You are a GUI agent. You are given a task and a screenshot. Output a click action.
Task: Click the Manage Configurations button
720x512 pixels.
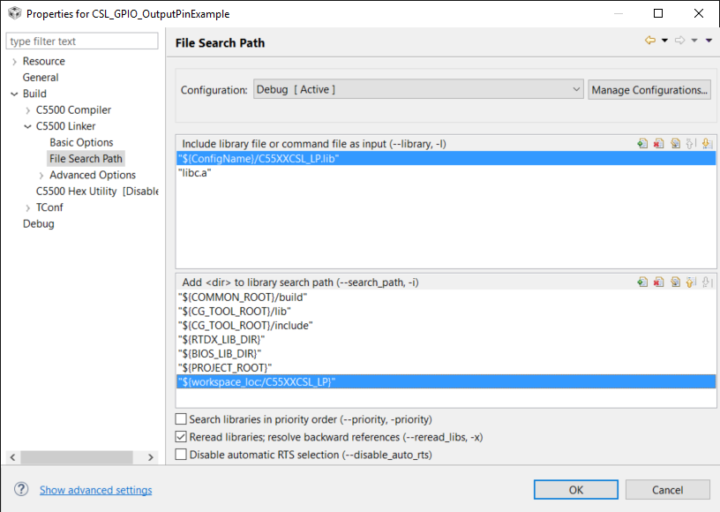click(x=649, y=90)
